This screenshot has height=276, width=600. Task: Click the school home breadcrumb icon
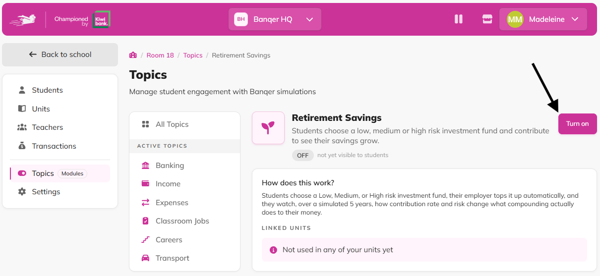[x=133, y=55]
